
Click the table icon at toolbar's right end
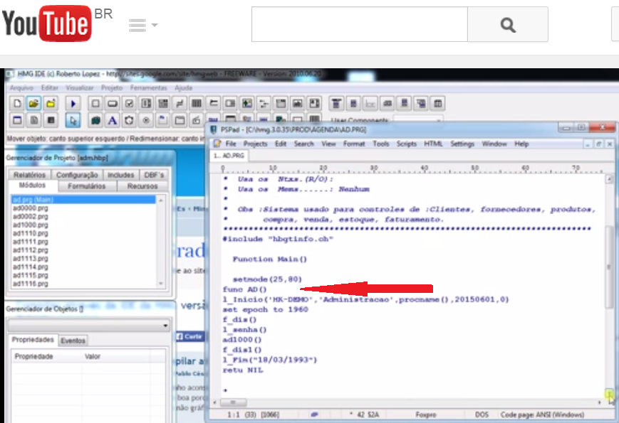tap(438, 104)
